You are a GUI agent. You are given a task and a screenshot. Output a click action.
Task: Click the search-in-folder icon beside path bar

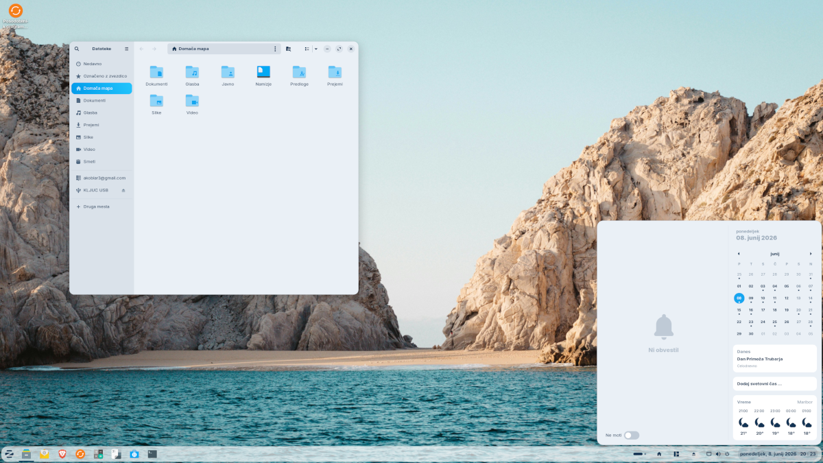(x=288, y=49)
